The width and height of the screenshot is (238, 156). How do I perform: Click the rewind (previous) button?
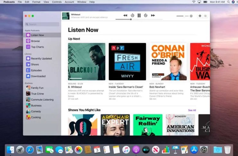coord(125,15)
